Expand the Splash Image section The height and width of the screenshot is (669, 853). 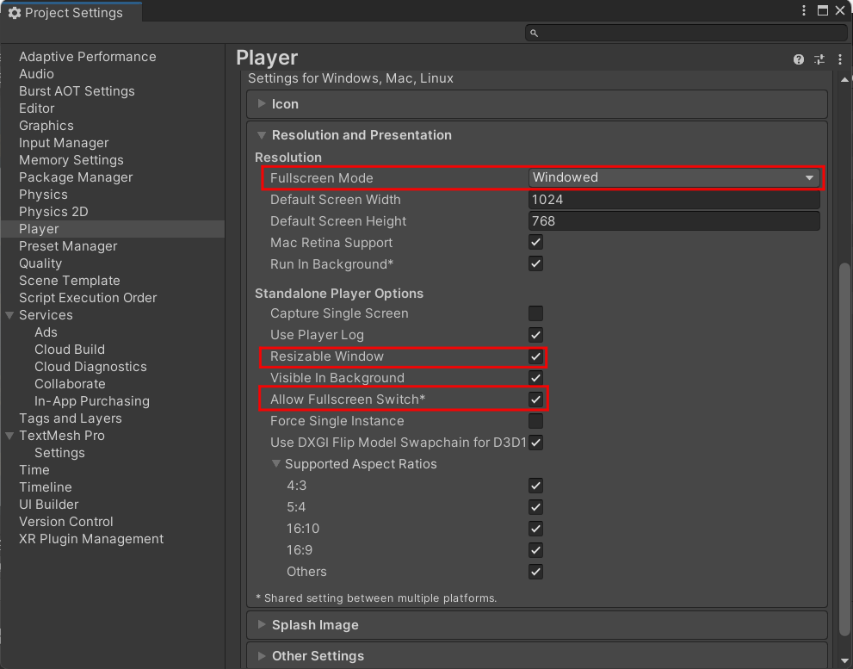[262, 624]
